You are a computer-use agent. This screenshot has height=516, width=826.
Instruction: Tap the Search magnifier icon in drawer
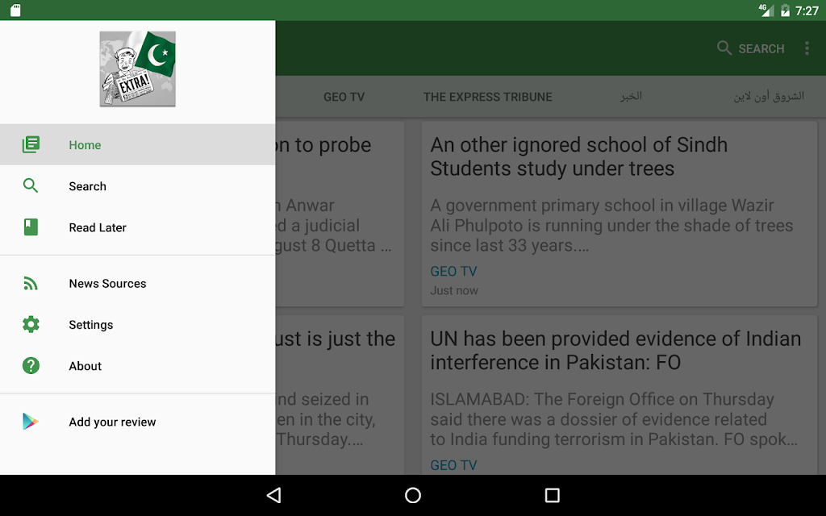pos(31,186)
